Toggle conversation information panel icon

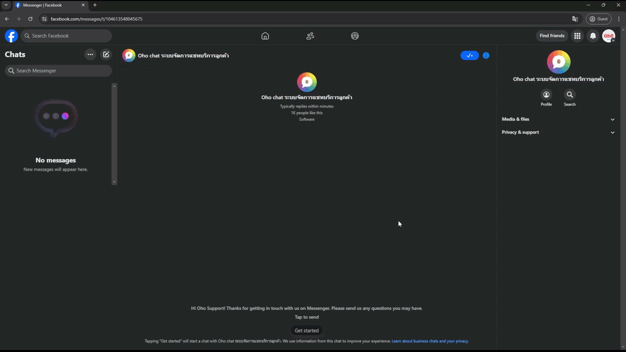(486, 55)
